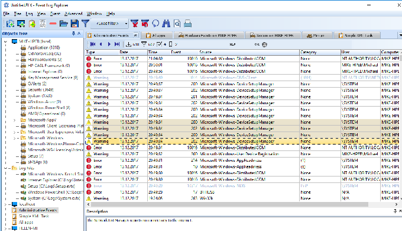Screen dimensions: 402x231
Task: Click the bookmark counter icon in log toolbar
Action: pos(170,44)
